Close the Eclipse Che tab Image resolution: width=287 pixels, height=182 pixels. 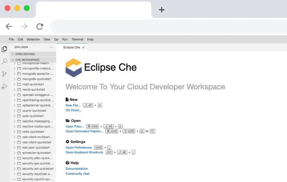[x=83, y=47]
